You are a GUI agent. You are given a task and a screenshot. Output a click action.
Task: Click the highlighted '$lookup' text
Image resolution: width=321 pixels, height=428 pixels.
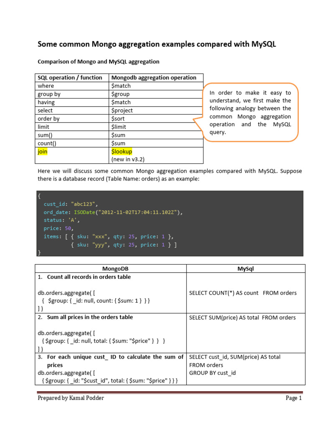pyautogui.click(x=122, y=151)
